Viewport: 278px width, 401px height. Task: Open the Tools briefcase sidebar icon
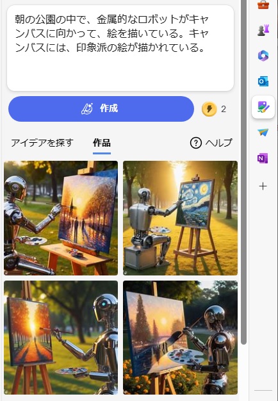coord(263,4)
